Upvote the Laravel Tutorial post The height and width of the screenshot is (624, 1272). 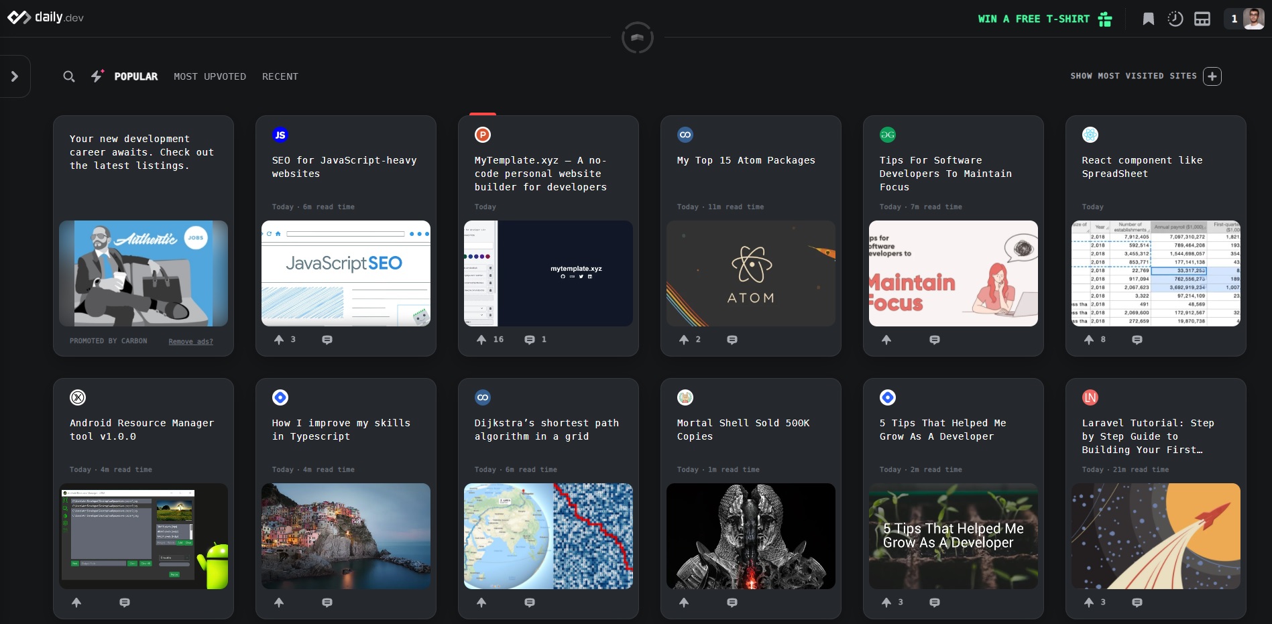1089,603
